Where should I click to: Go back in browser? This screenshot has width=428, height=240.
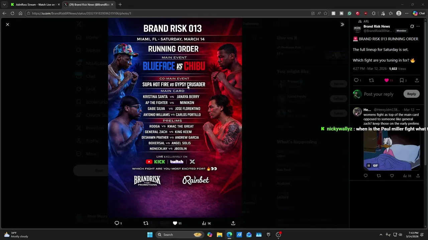(4, 13)
